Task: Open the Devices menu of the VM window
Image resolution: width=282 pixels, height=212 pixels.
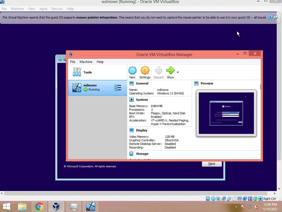Action: pos(57,9)
